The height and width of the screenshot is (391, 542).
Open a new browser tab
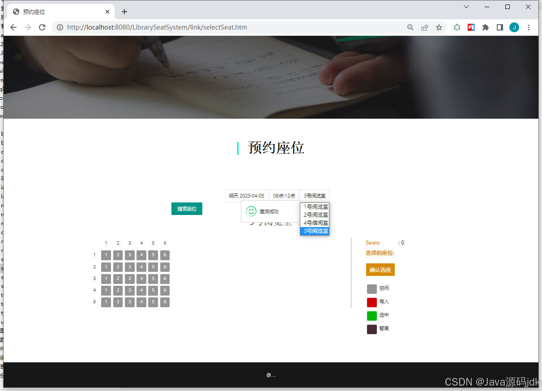coord(124,12)
